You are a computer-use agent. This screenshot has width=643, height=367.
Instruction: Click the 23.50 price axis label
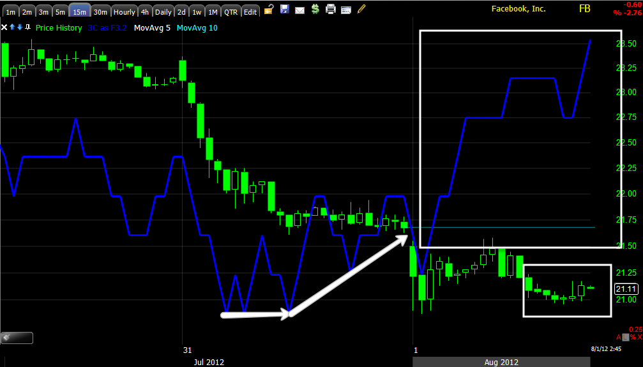click(x=626, y=43)
